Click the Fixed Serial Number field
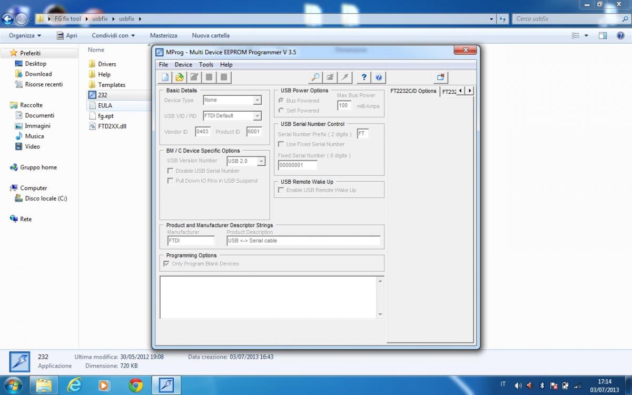 (x=298, y=165)
